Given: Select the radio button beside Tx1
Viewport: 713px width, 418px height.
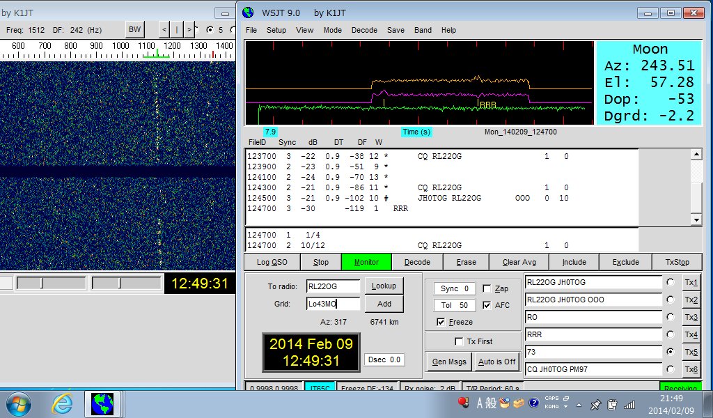Looking at the screenshot, I should coord(671,282).
